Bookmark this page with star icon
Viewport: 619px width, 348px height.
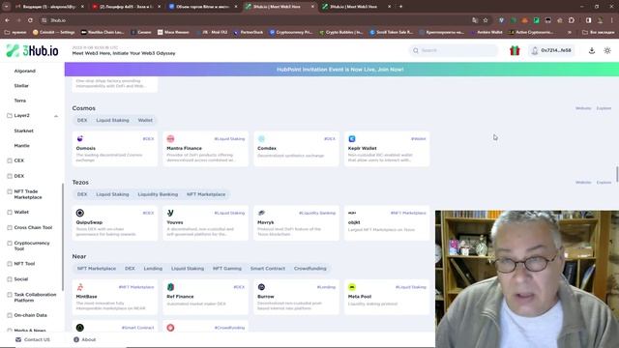(x=486, y=20)
